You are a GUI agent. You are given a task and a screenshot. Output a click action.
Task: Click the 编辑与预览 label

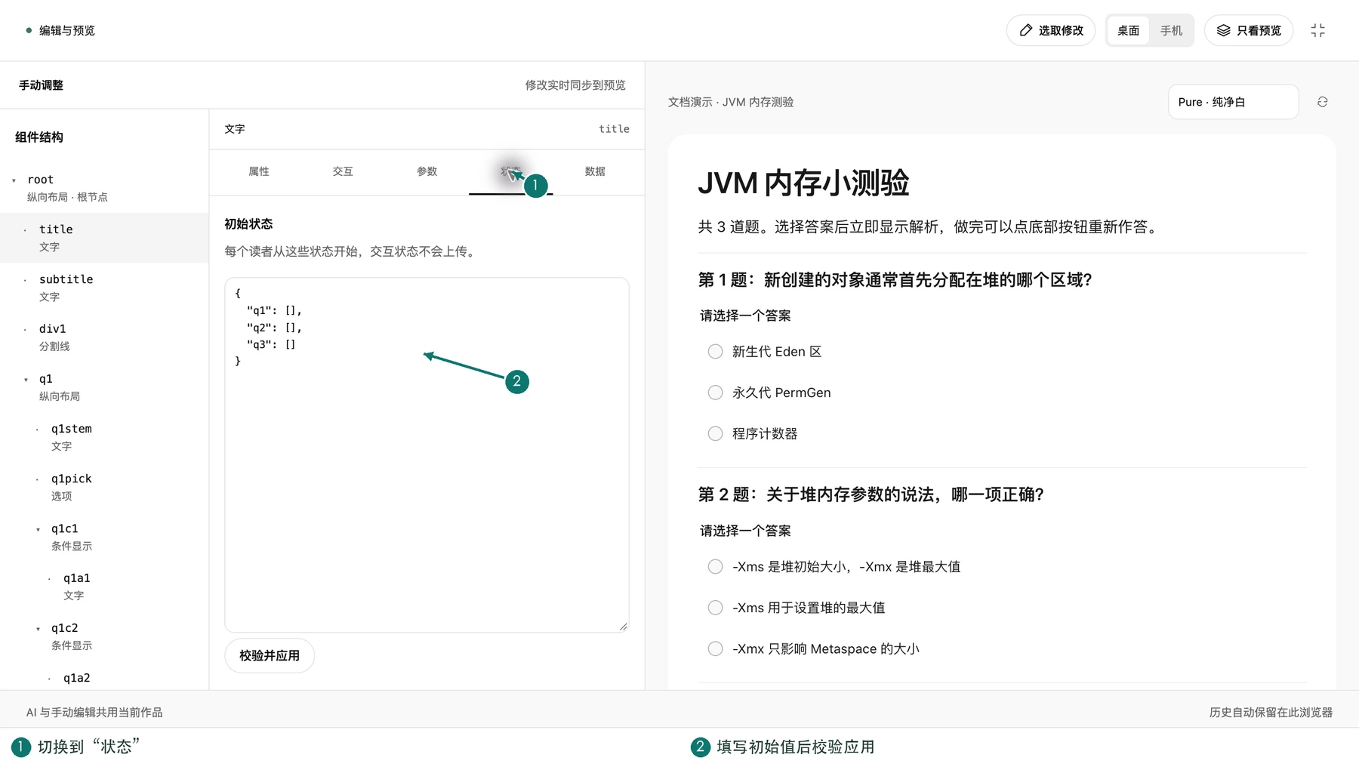tap(67, 31)
